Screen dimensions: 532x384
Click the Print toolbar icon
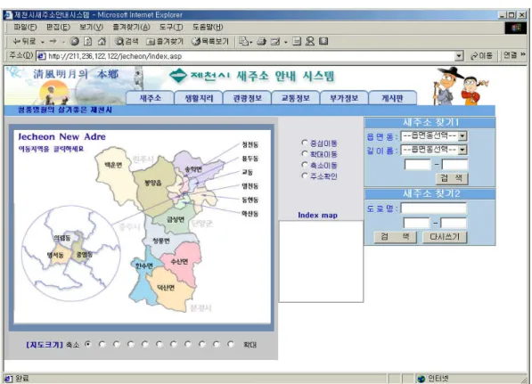coord(261,41)
